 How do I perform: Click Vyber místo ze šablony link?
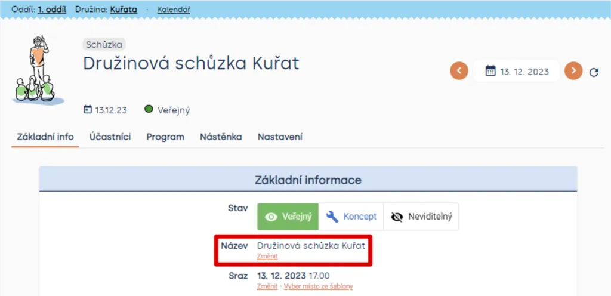click(319, 286)
